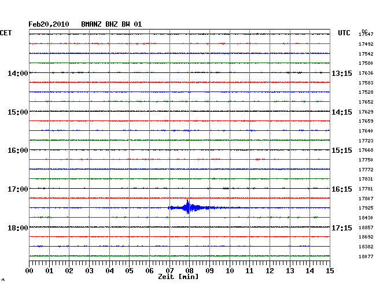The width and height of the screenshot is (376, 286).
Task: Click minute label "07" on time axis
Action: 169,271
